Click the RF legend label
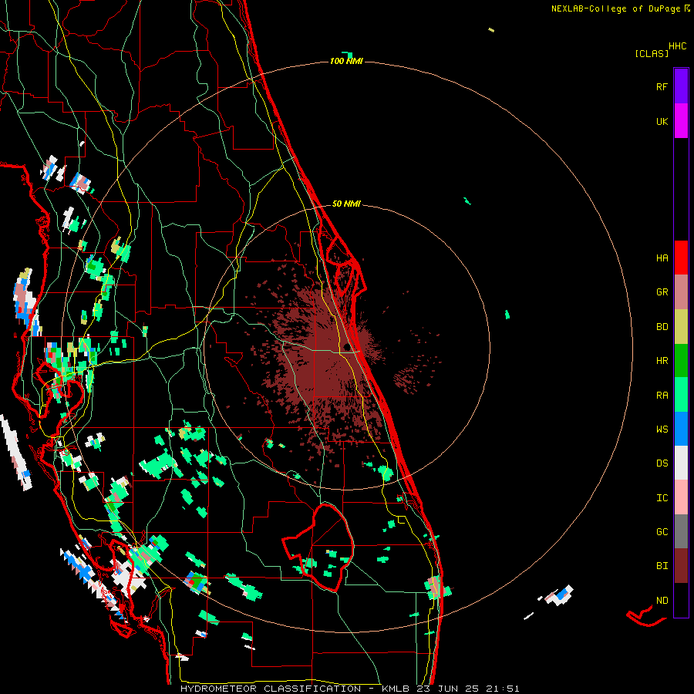Viewport: 694px width, 694px height. point(662,86)
